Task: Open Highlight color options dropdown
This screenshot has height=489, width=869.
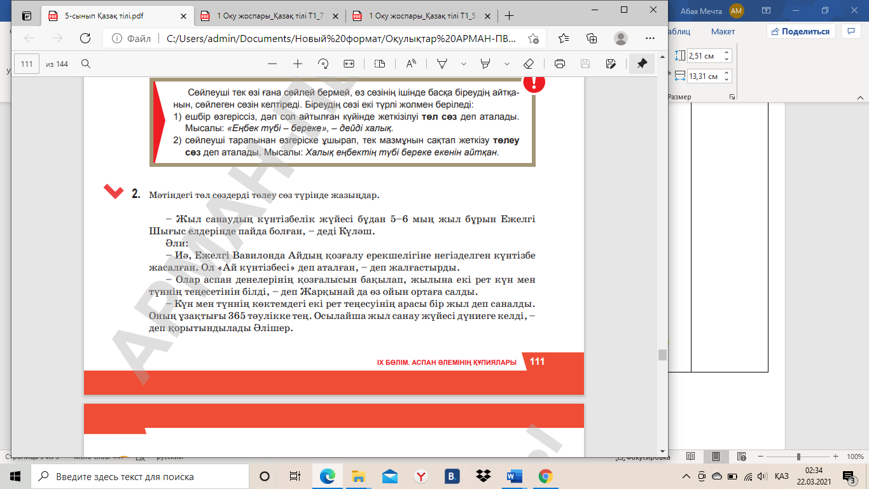Action: (x=507, y=64)
